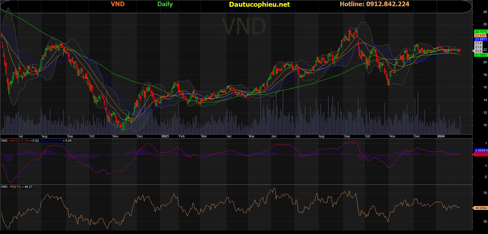
Task: Click the orange 49.2684 RSI value tag
Action: tap(481, 208)
